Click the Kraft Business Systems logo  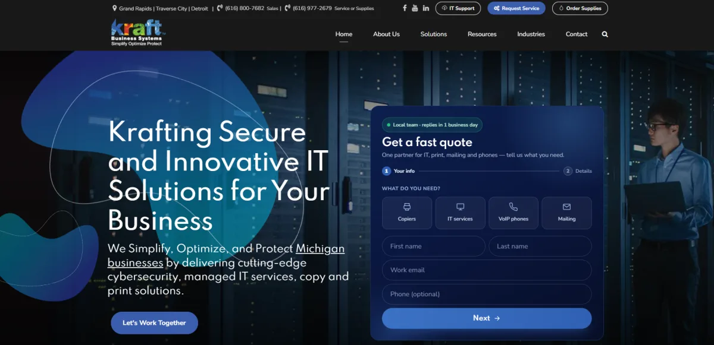(137, 32)
